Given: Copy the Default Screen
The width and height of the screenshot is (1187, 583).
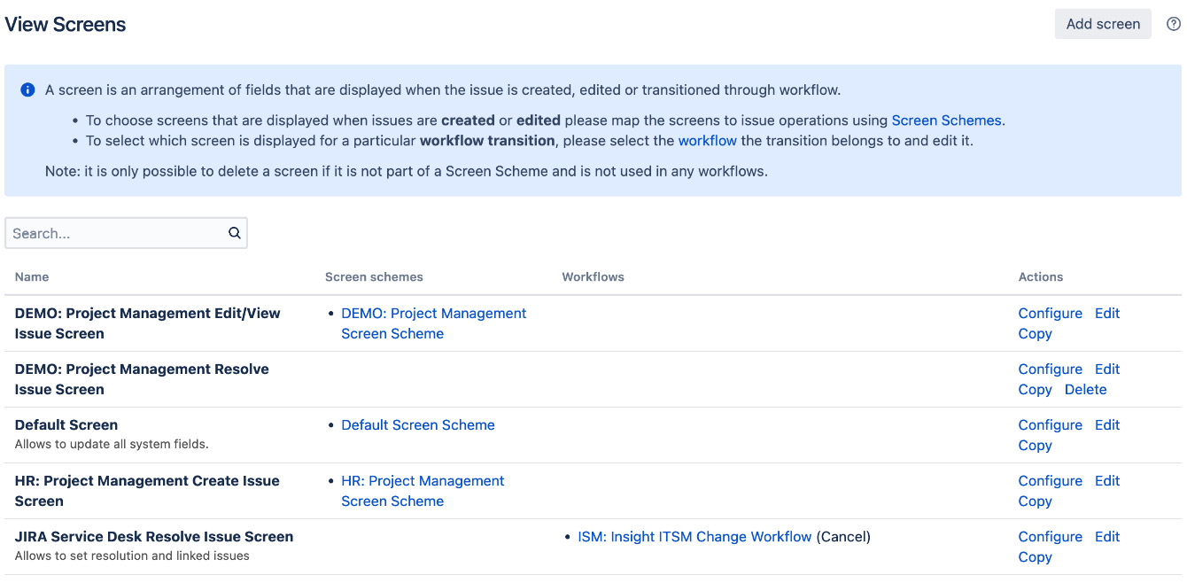Looking at the screenshot, I should (x=1035, y=446).
